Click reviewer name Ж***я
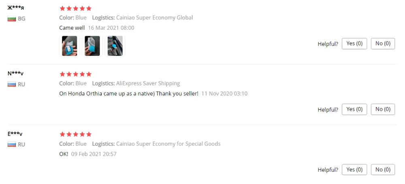 click(x=16, y=8)
